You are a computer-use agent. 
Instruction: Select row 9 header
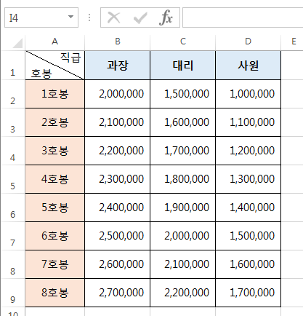point(13,293)
